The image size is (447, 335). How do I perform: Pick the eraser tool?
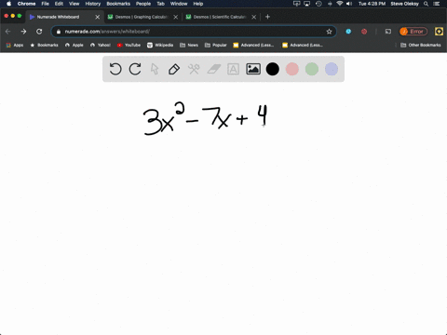(213, 69)
